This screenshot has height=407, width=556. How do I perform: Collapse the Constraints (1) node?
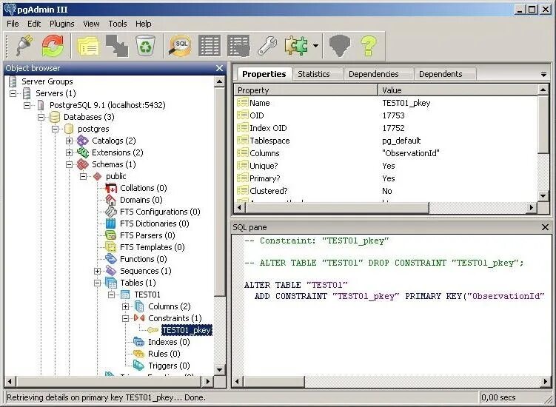(x=126, y=318)
